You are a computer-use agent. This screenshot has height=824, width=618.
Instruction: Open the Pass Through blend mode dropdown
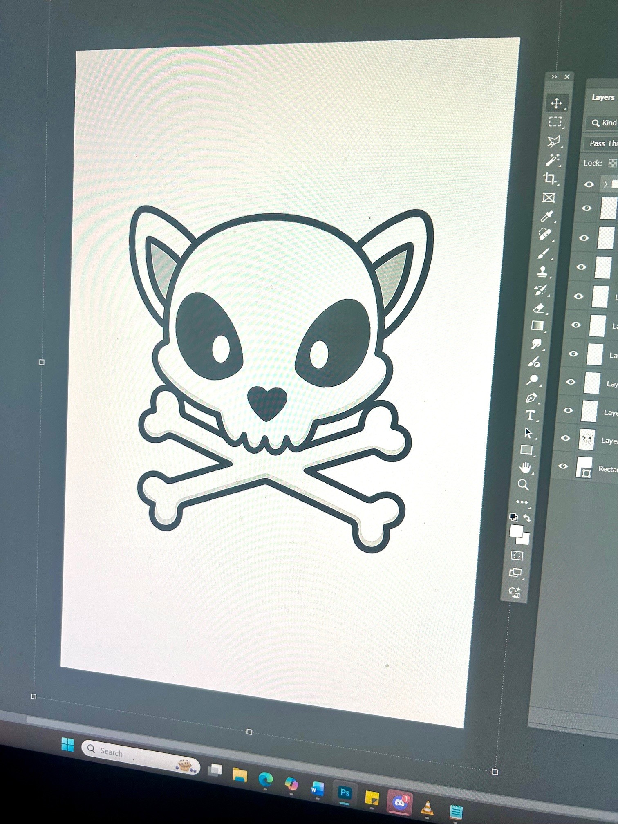pos(601,143)
